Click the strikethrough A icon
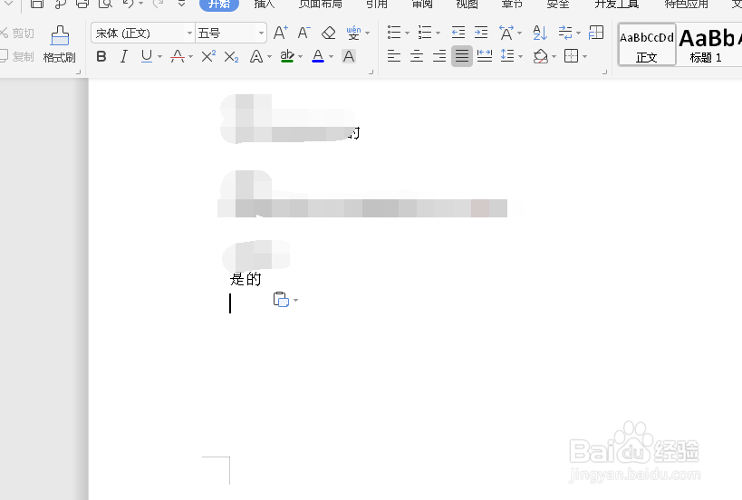 click(178, 57)
